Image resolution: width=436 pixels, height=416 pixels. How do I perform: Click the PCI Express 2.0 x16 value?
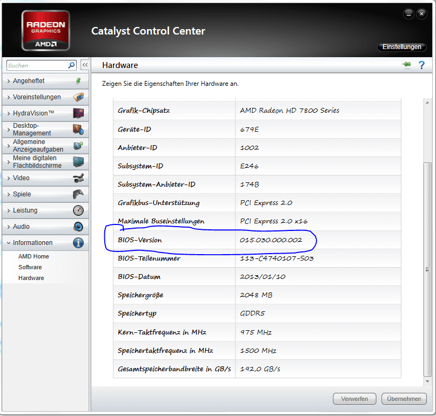click(273, 221)
